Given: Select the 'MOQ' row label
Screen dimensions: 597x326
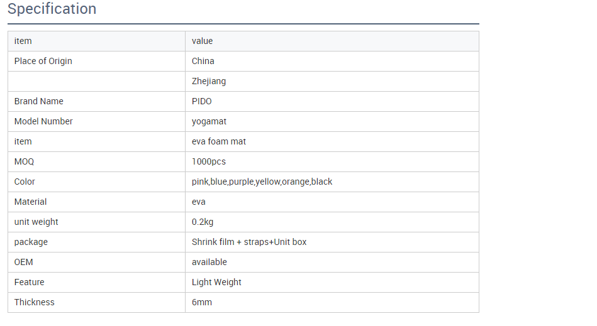Looking at the screenshot, I should (24, 161).
